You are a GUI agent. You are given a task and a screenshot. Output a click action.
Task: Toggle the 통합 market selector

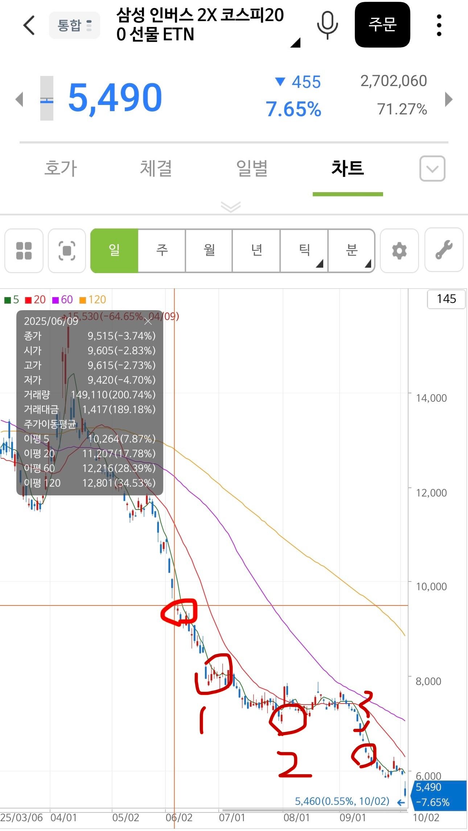point(74,25)
